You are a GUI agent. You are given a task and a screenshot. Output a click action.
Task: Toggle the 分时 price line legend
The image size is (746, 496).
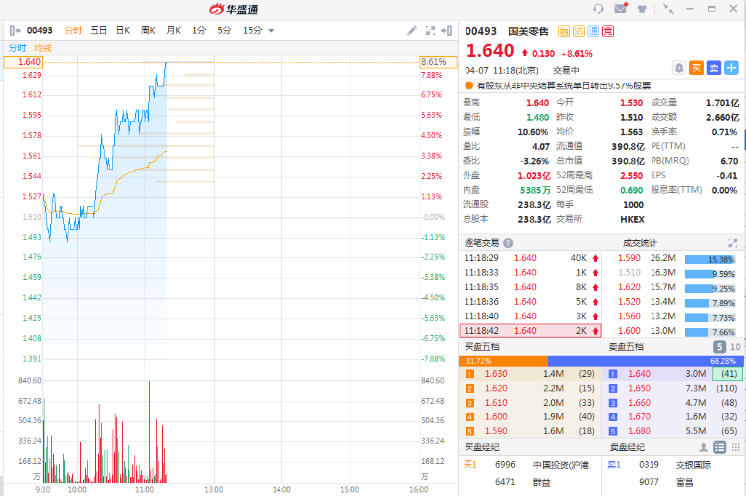pyautogui.click(x=17, y=48)
